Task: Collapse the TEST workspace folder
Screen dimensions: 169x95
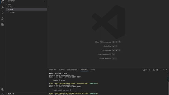Action: (7, 4)
